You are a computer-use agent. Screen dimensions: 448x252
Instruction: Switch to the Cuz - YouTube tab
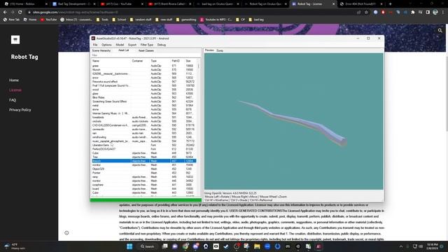click(121, 4)
